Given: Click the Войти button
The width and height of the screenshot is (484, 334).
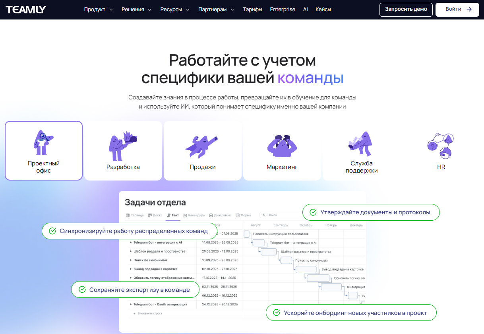Looking at the screenshot, I should tap(457, 10).
